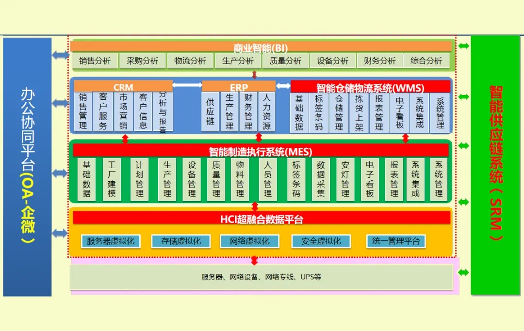The height and width of the screenshot is (331, 524).
Task: Select 标签条码 under MES
Action: 296,179
